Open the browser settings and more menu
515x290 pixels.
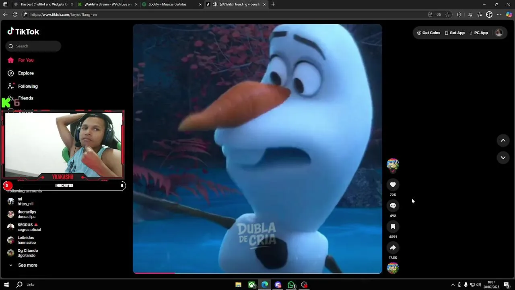pyautogui.click(x=499, y=14)
